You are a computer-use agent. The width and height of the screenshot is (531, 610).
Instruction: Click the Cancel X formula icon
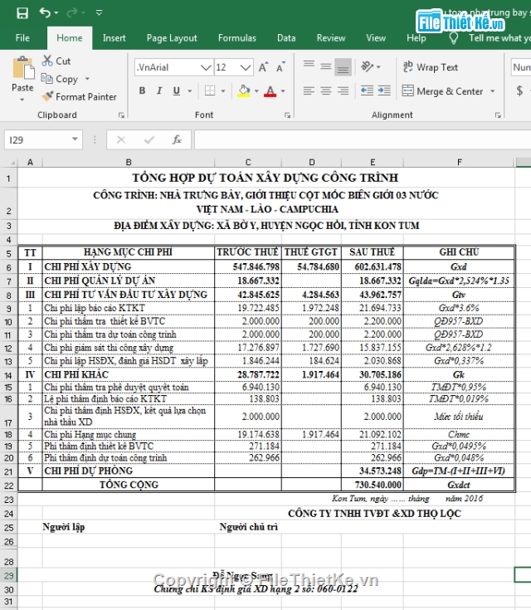[121, 139]
